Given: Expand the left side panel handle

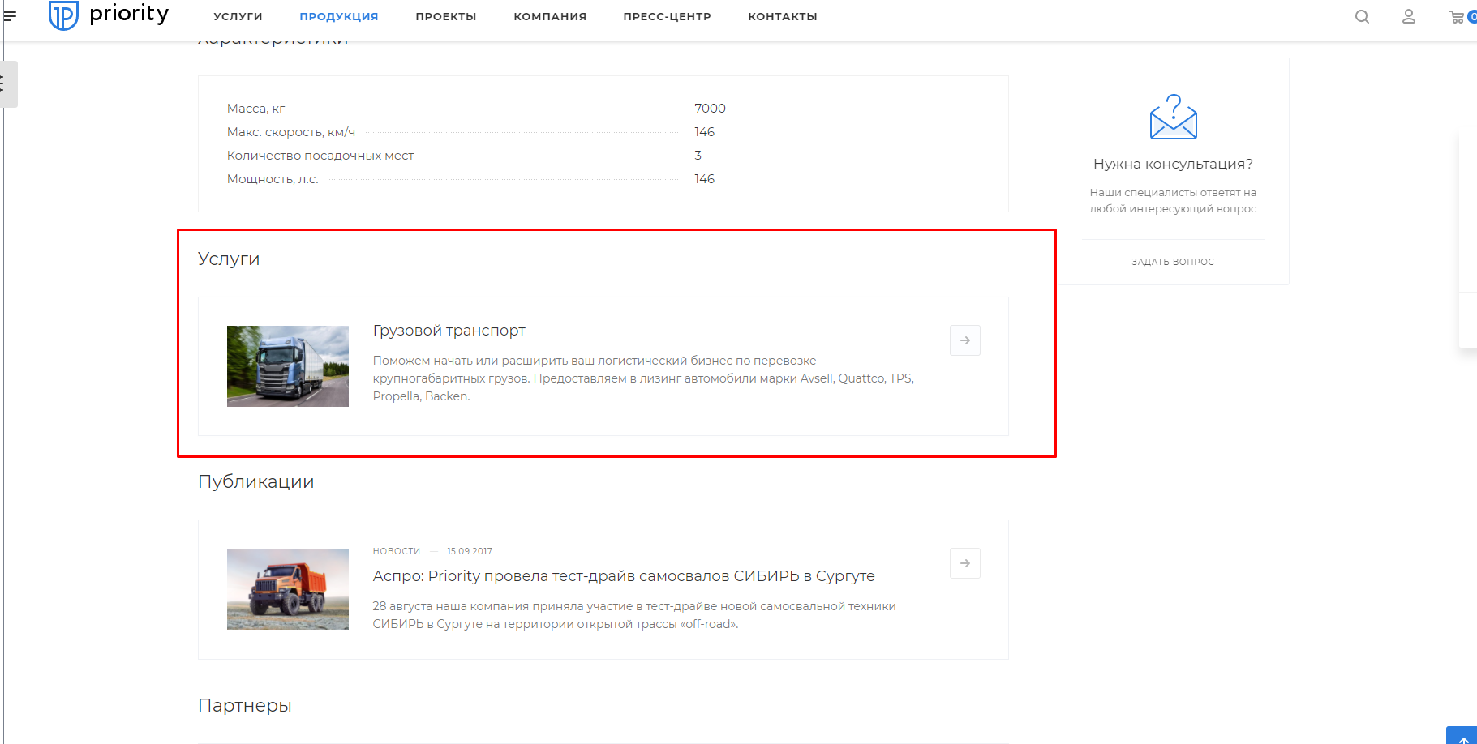Looking at the screenshot, I should tap(7, 83).
